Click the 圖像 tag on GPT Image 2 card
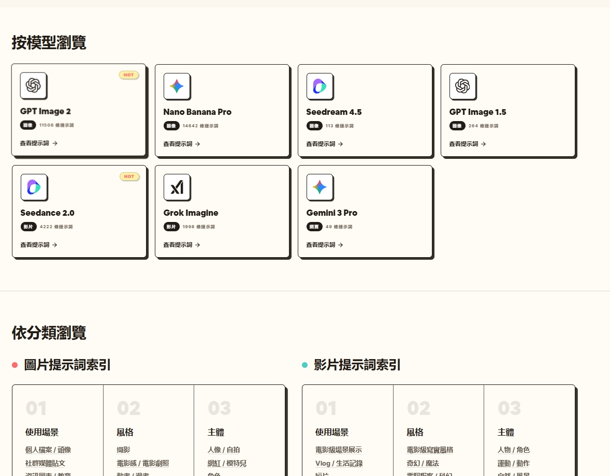The image size is (610, 476). click(28, 125)
